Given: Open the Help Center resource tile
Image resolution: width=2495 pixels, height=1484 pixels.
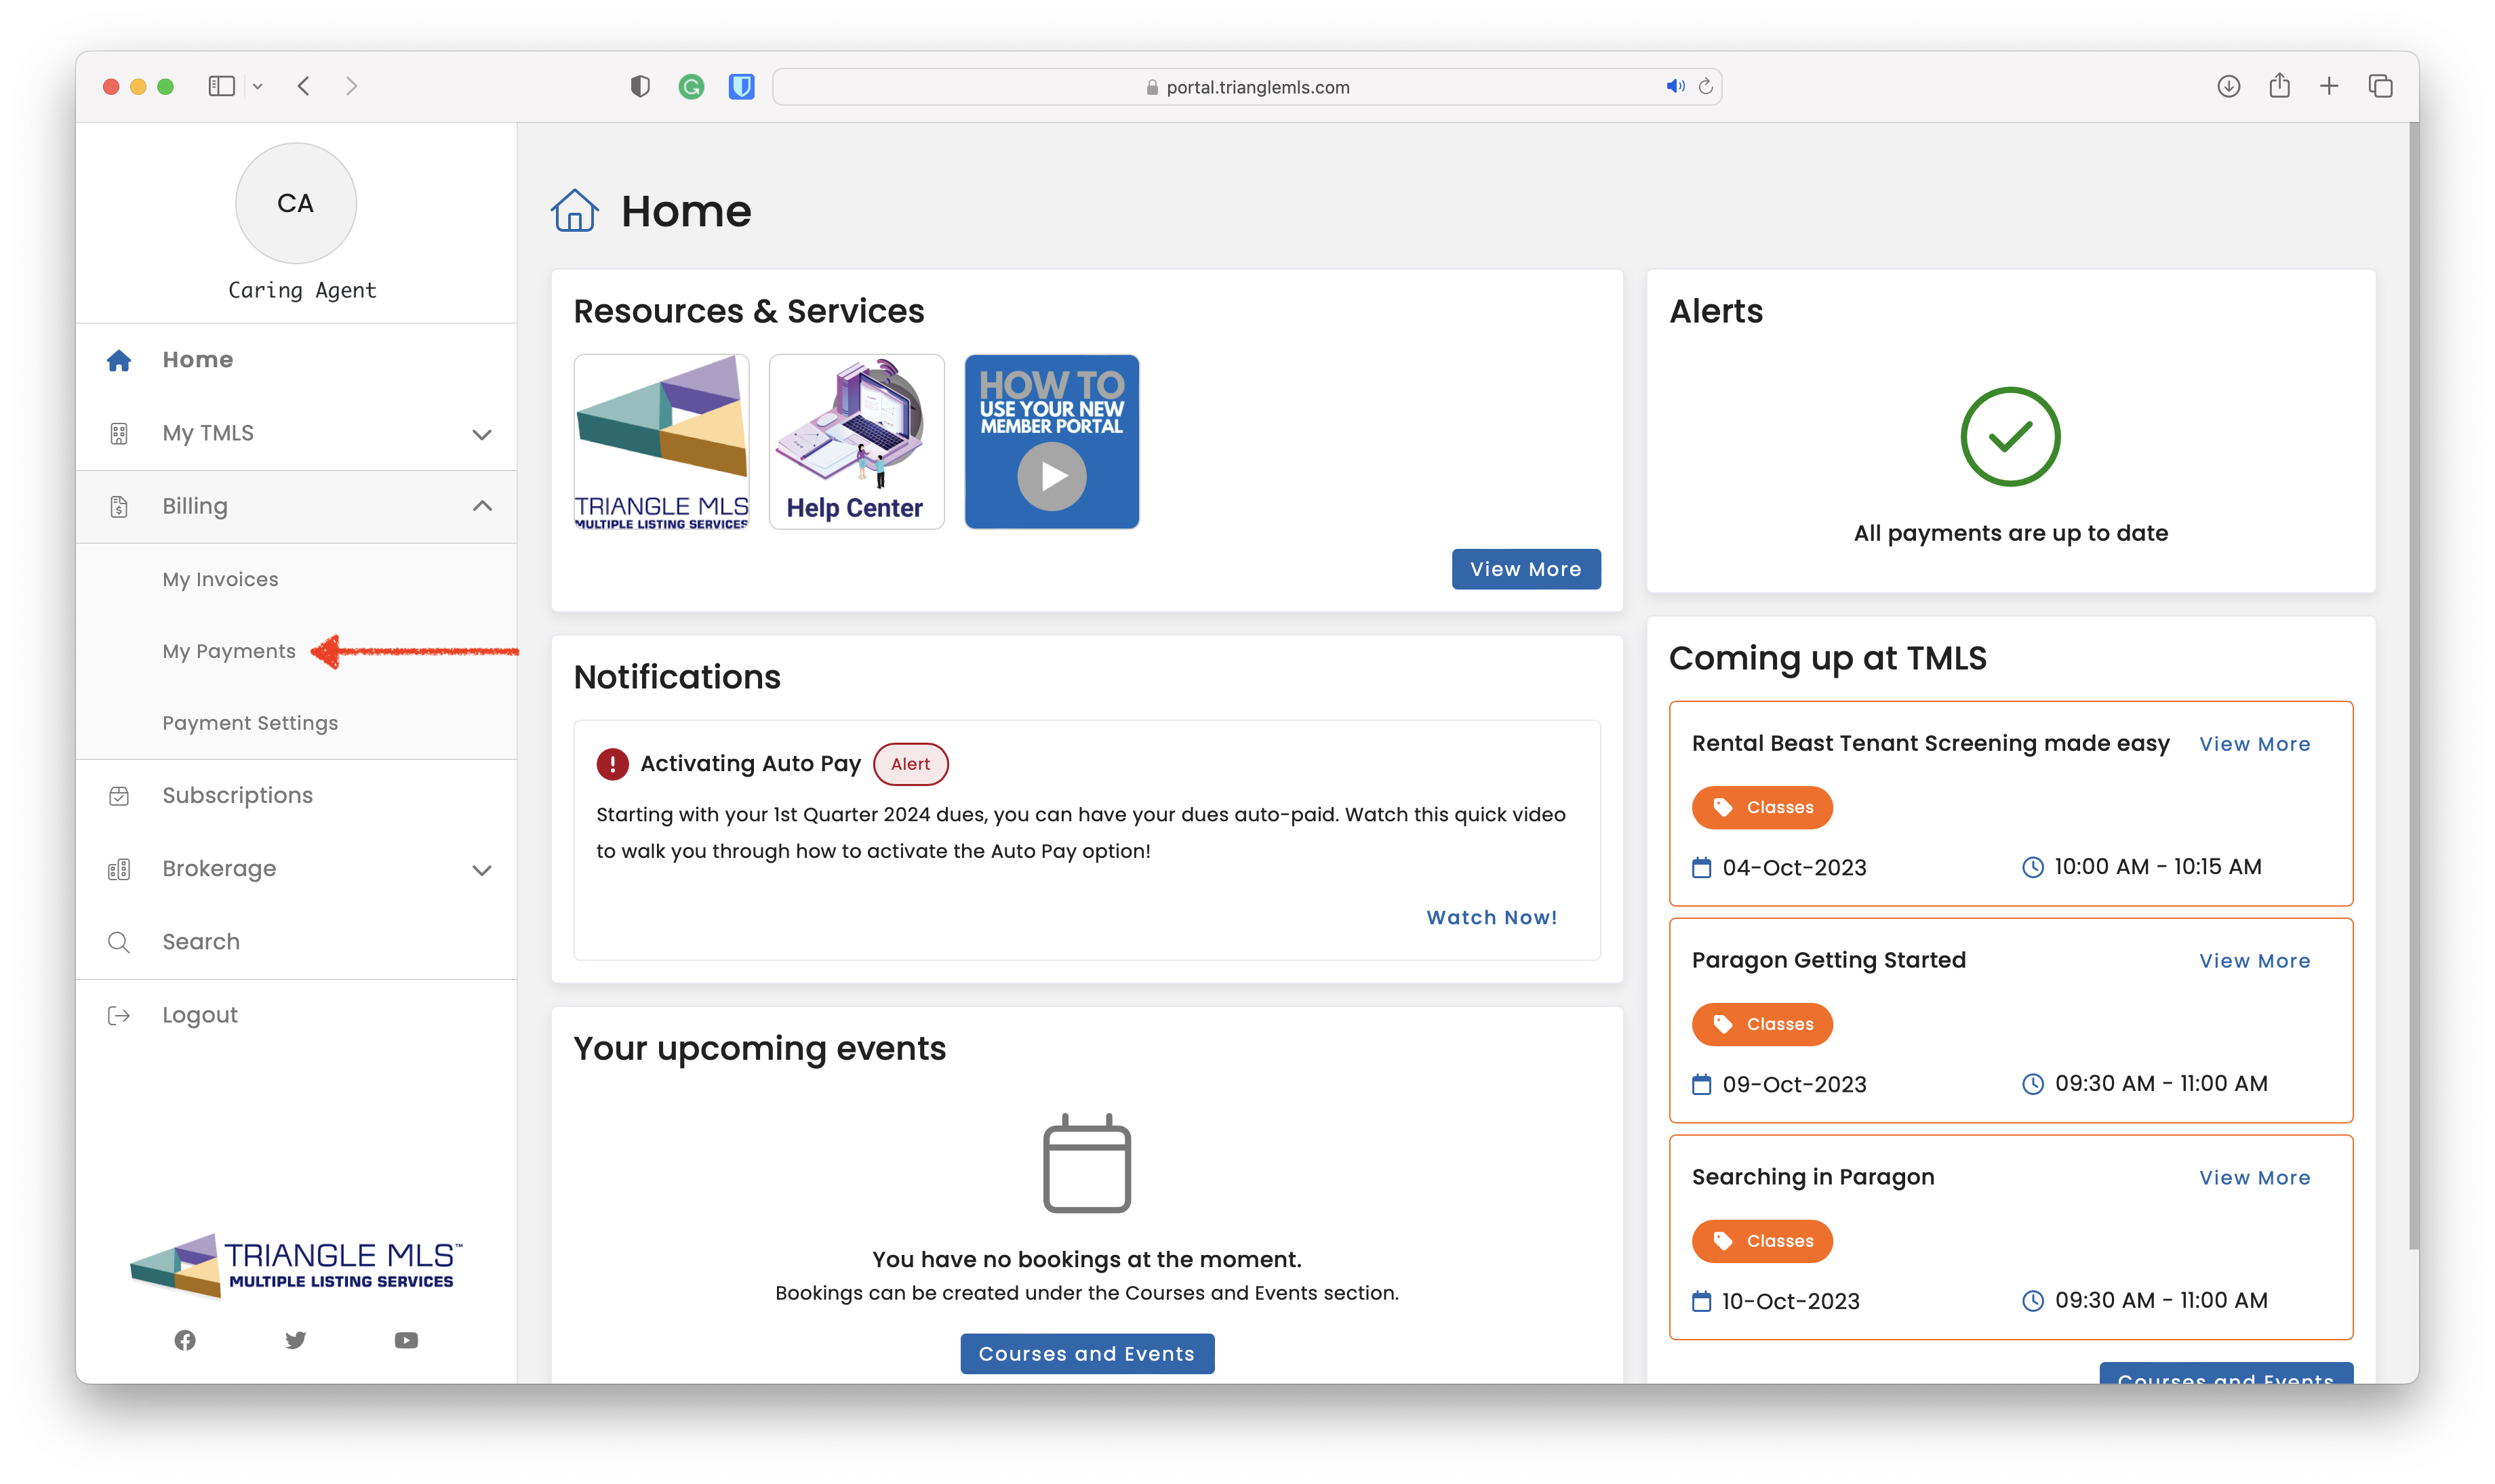Looking at the screenshot, I should [x=856, y=441].
